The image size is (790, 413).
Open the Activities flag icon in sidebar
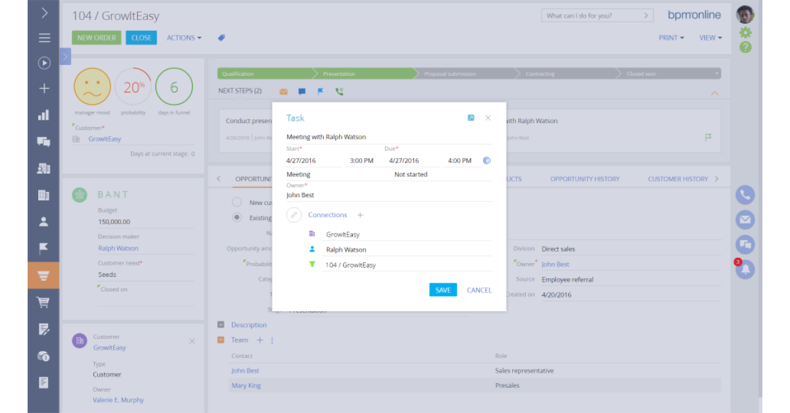point(43,248)
